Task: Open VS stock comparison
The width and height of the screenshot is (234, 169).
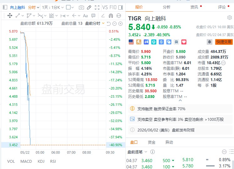Action: pos(105,7)
